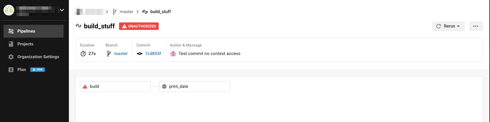The height and width of the screenshot is (122, 490).
Task: Click master in the breadcrumb
Action: coord(126,12)
